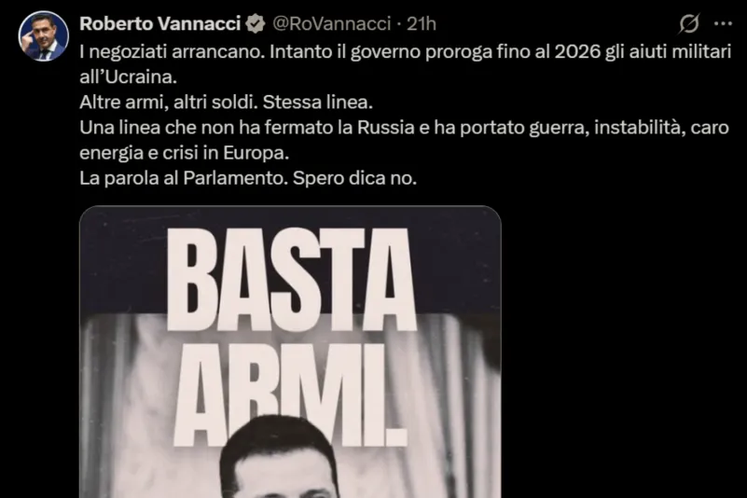Click the word BASTA in the poster
This screenshot has width=747, height=498.
click(x=291, y=280)
